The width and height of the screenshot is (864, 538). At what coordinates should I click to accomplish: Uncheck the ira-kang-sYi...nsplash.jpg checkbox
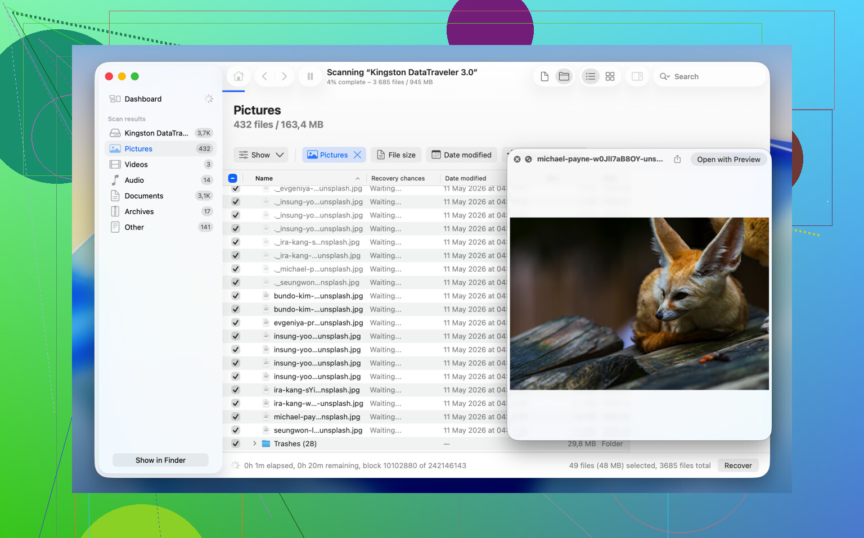pyautogui.click(x=236, y=390)
